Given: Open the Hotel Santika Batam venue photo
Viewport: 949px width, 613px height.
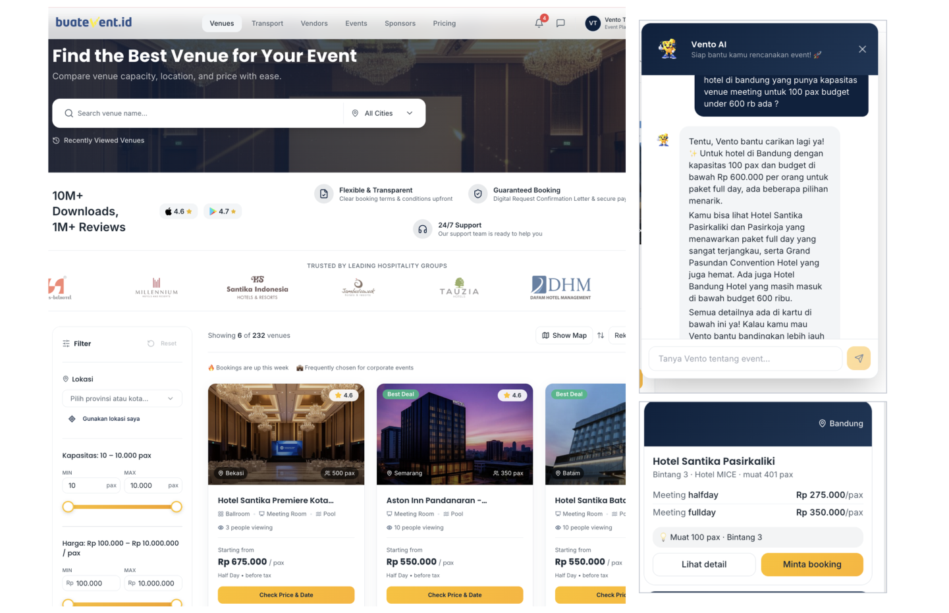Looking at the screenshot, I should point(585,434).
